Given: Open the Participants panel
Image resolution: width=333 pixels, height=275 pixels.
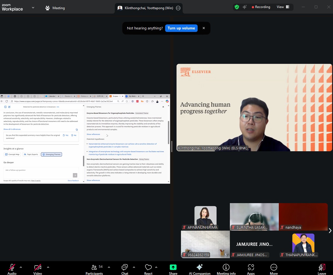Looking at the screenshot, I should 94,267.
